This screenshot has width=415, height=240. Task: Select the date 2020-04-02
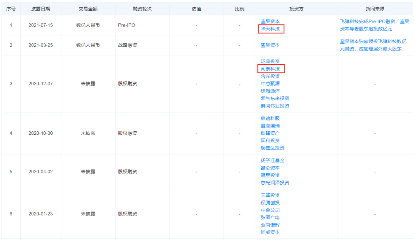click(40, 172)
